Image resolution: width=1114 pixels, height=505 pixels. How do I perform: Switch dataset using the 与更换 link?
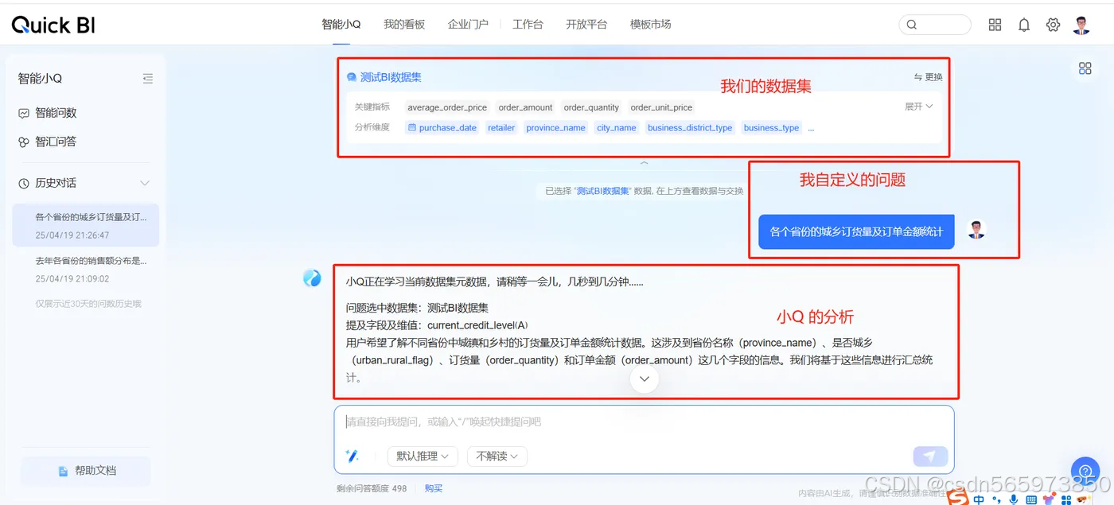[928, 76]
